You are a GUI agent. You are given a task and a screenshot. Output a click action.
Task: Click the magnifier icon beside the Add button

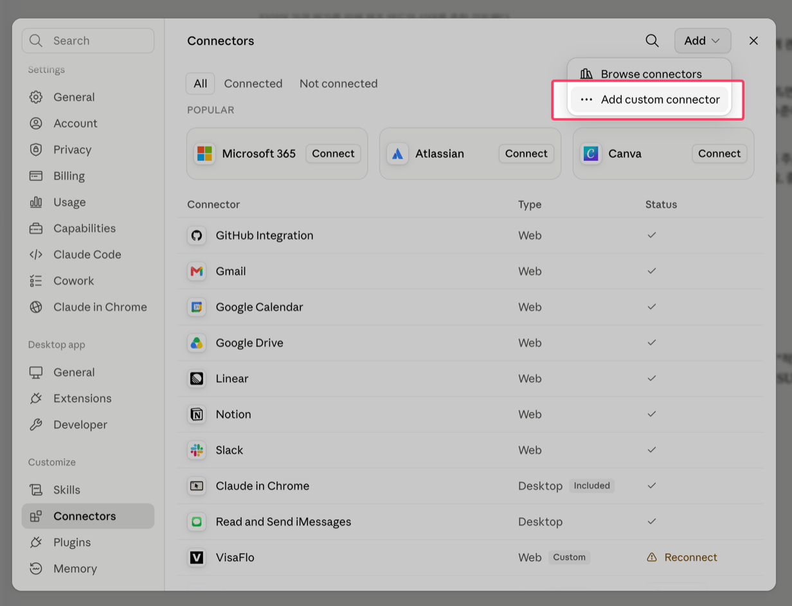652,40
